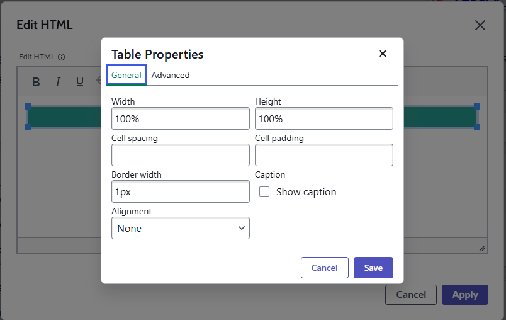
Task: Click the Cell padding field
Action: (324, 155)
